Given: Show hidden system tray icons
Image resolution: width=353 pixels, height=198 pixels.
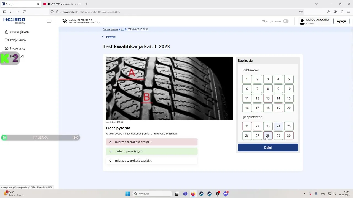Looking at the screenshot, I should [304, 194].
